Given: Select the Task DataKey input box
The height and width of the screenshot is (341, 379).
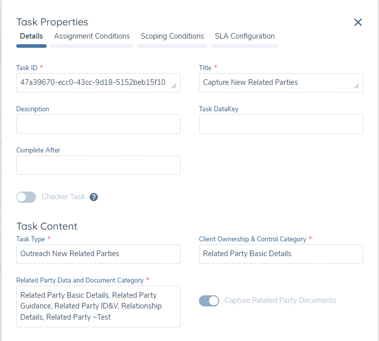Looking at the screenshot, I should click(x=281, y=124).
